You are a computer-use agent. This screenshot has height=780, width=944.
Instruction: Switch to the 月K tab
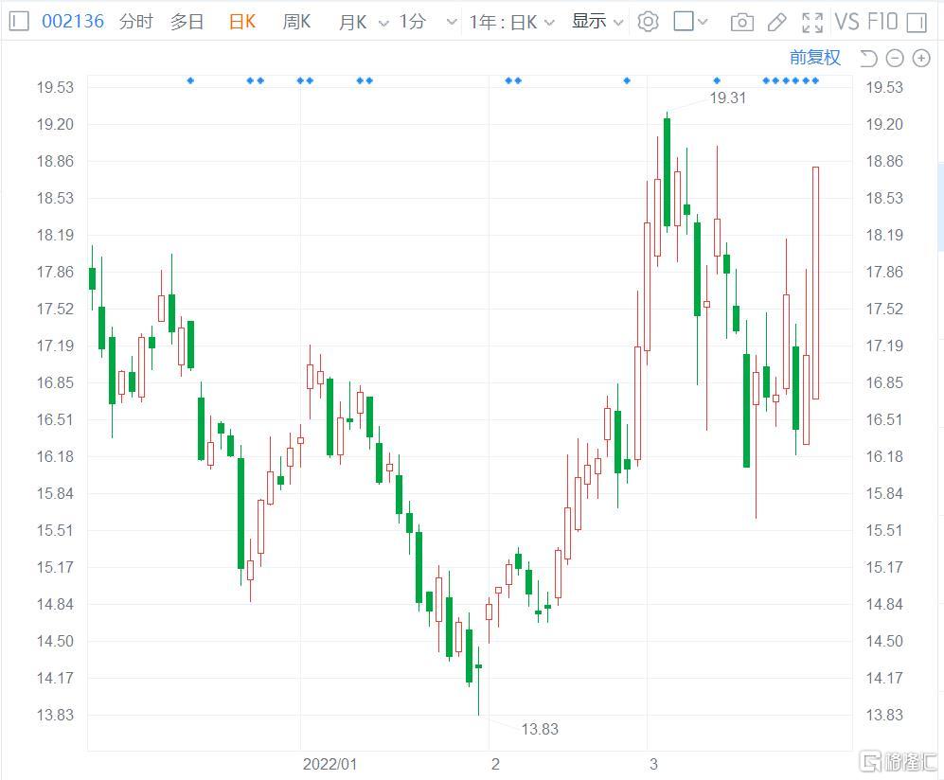(x=352, y=23)
